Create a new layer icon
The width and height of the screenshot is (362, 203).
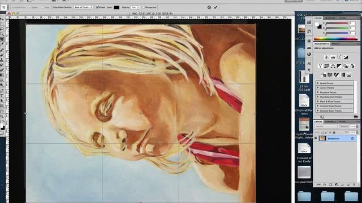tap(348, 184)
